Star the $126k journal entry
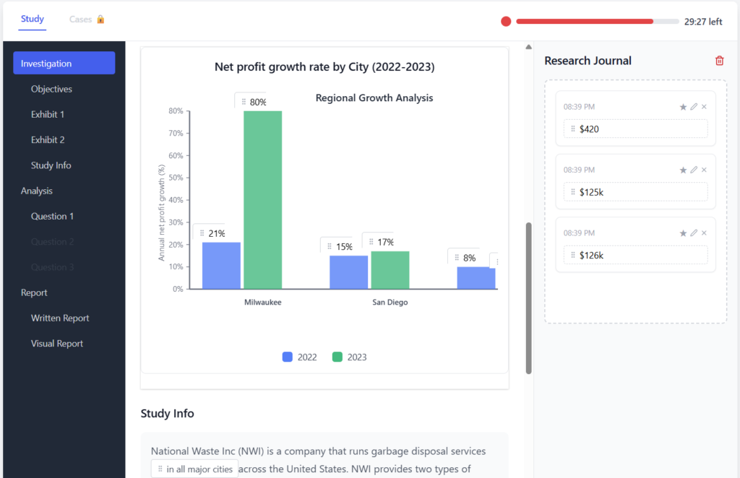This screenshot has height=478, width=740. click(x=683, y=233)
